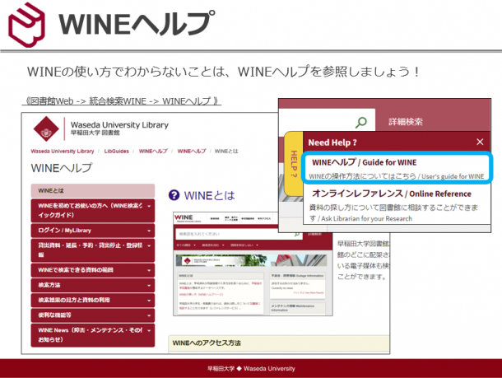Click the second WINEヘルプ breadcrumb link

pyautogui.click(x=192, y=152)
